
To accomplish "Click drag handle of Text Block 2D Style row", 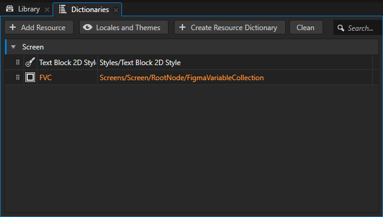I will 18,63.
